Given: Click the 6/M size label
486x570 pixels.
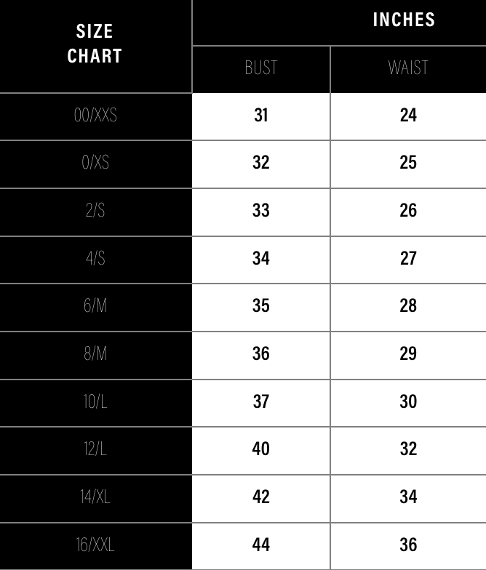Looking at the screenshot, I should tap(95, 305).
